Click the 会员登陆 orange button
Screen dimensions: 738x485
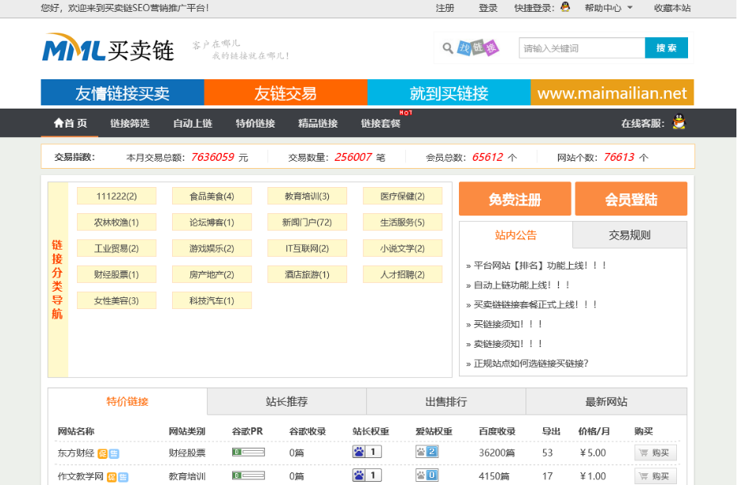pyautogui.click(x=631, y=199)
